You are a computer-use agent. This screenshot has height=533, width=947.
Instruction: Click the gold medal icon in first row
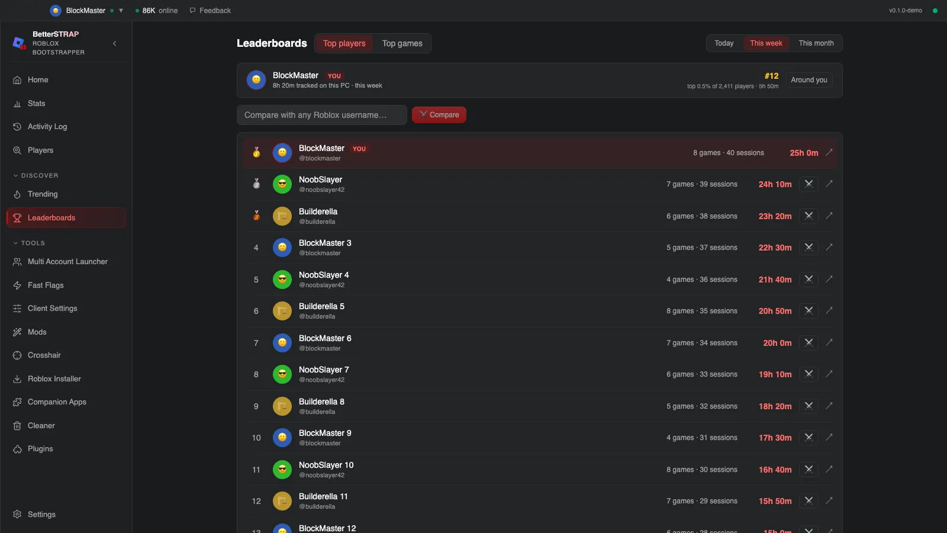click(x=256, y=153)
